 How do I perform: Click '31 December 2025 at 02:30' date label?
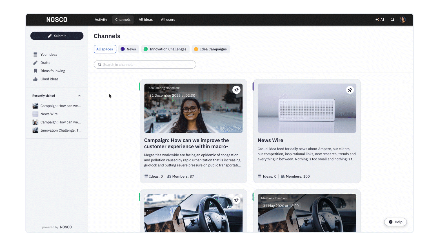pyautogui.click(x=172, y=96)
